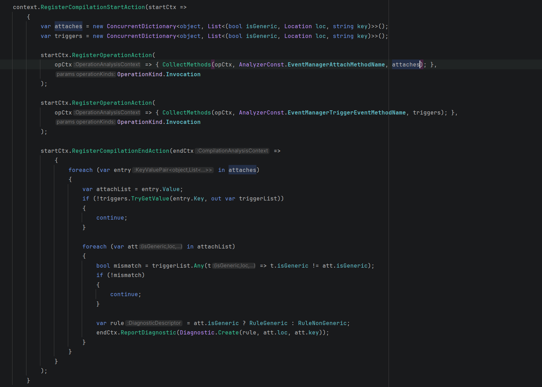Click attaches in its var declaration
This screenshot has width=542, height=387.
69,26
